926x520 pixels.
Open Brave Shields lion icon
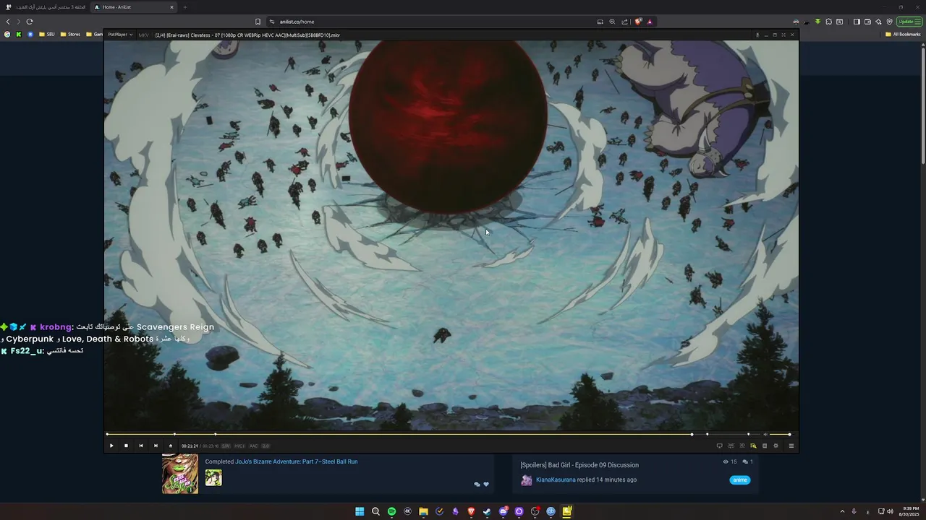click(637, 22)
